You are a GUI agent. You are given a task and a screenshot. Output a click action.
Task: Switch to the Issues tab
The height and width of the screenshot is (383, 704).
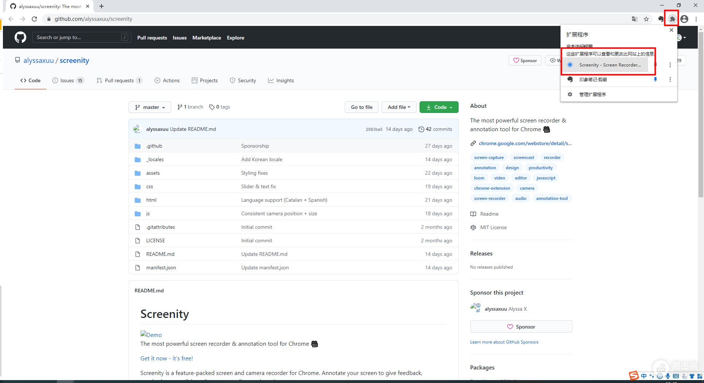coord(68,80)
